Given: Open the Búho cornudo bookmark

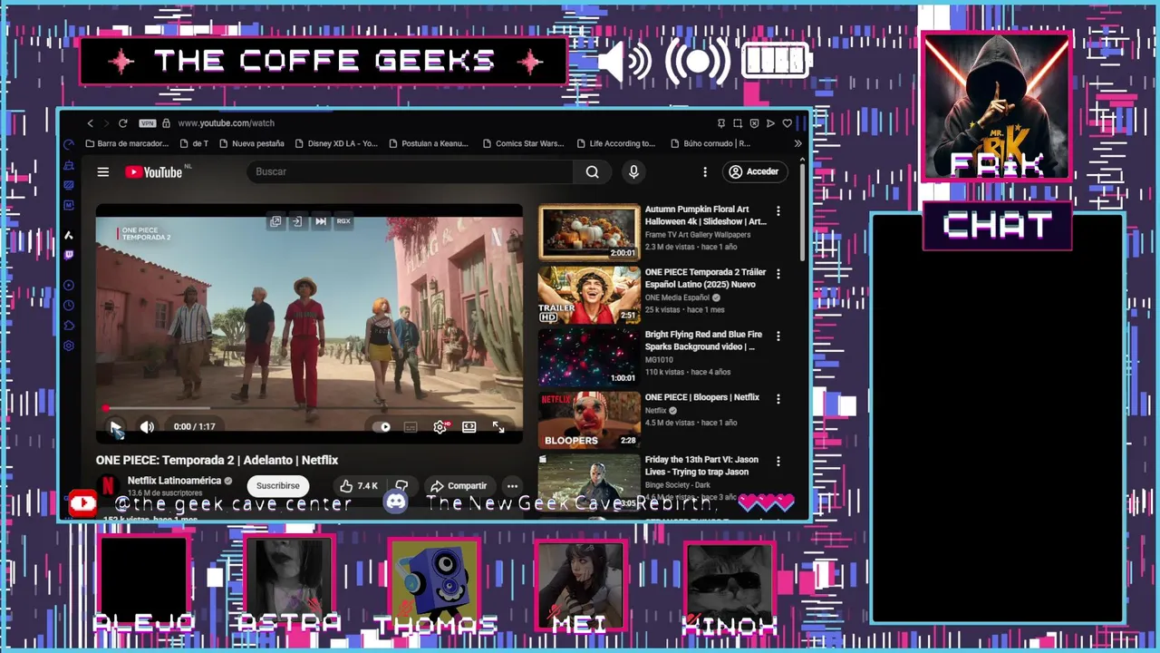Looking at the screenshot, I should click(710, 143).
